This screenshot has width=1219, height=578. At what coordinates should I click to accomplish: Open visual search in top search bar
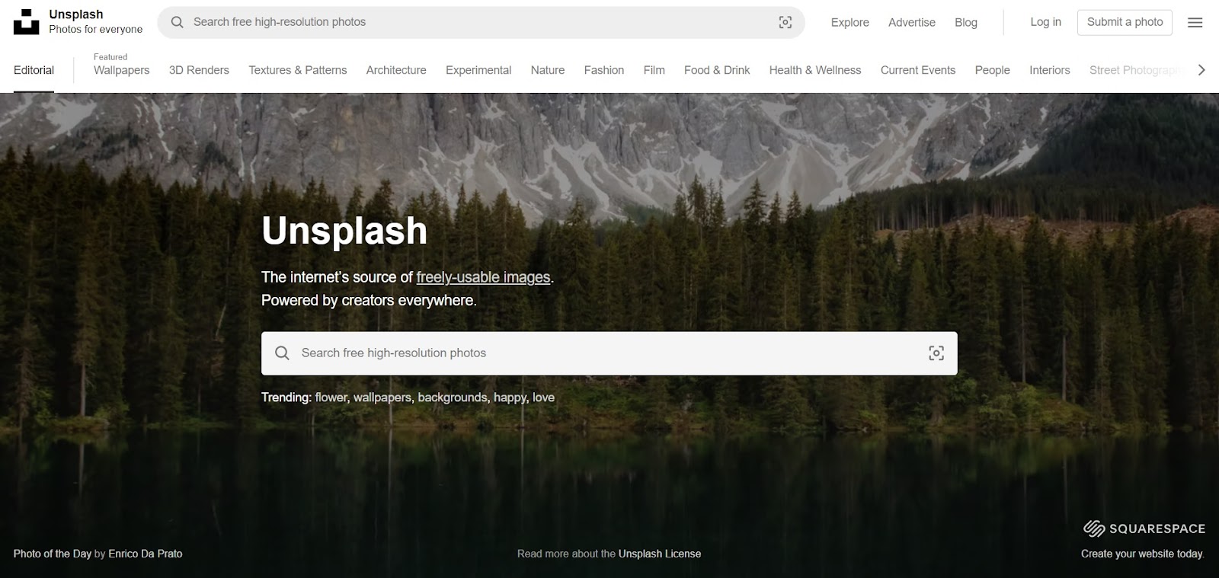point(785,22)
